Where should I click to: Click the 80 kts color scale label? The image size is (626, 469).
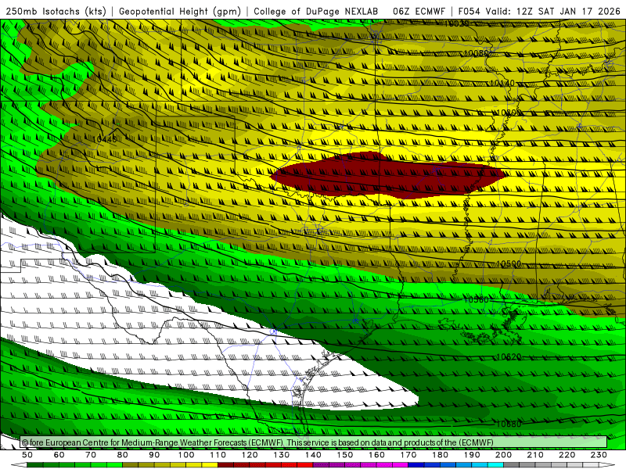(123, 455)
